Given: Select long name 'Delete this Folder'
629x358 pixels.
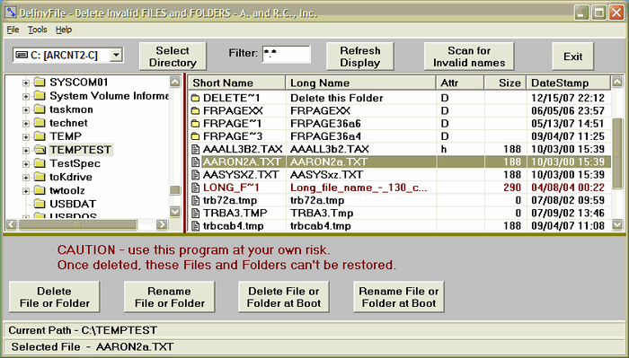Looking at the screenshot, I should pos(337,98).
